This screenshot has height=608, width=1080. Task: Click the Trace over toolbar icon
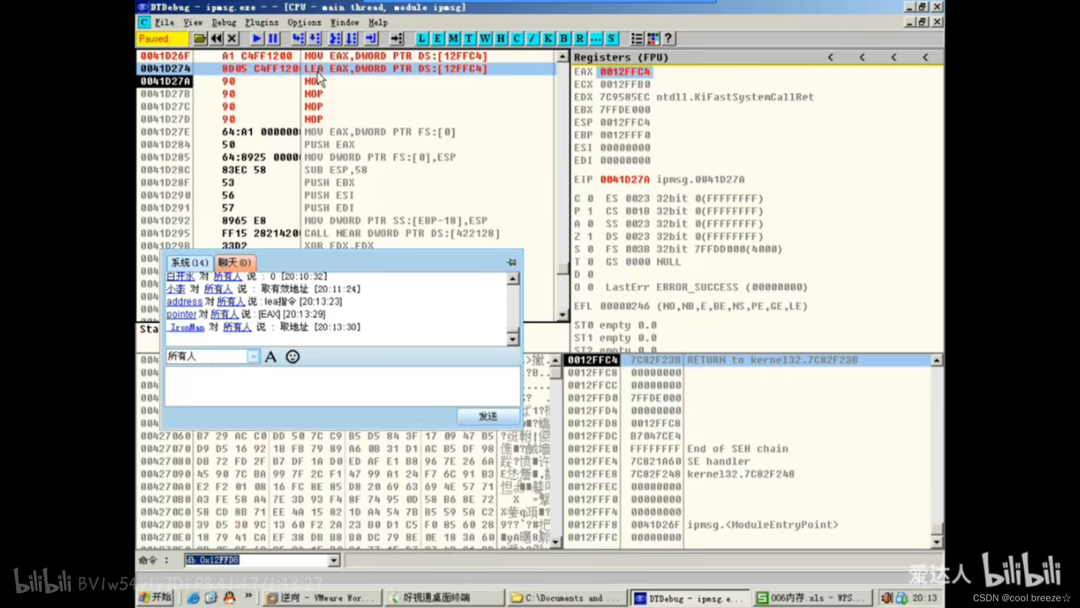click(352, 38)
